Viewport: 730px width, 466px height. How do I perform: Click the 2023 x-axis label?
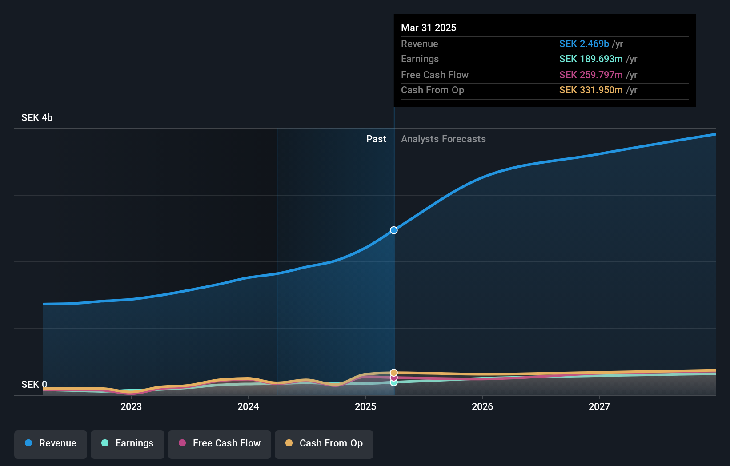pos(131,406)
